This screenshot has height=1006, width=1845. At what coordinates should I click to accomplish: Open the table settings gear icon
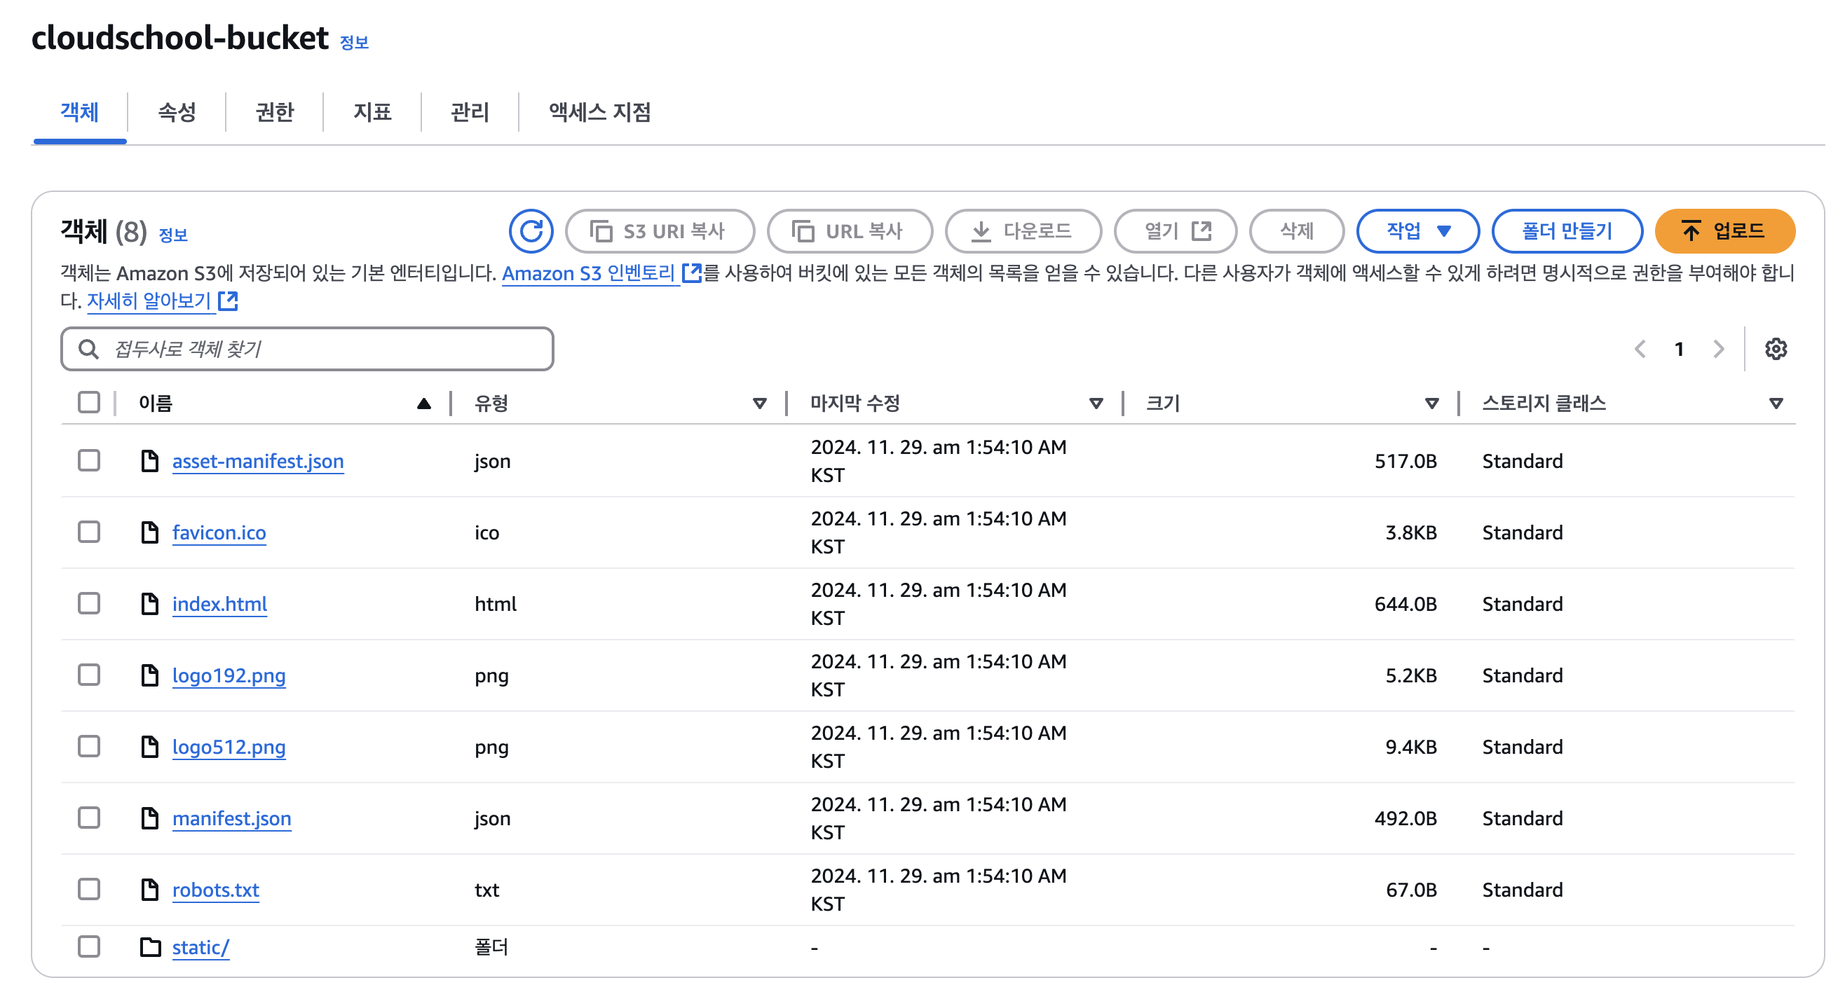coord(1776,349)
